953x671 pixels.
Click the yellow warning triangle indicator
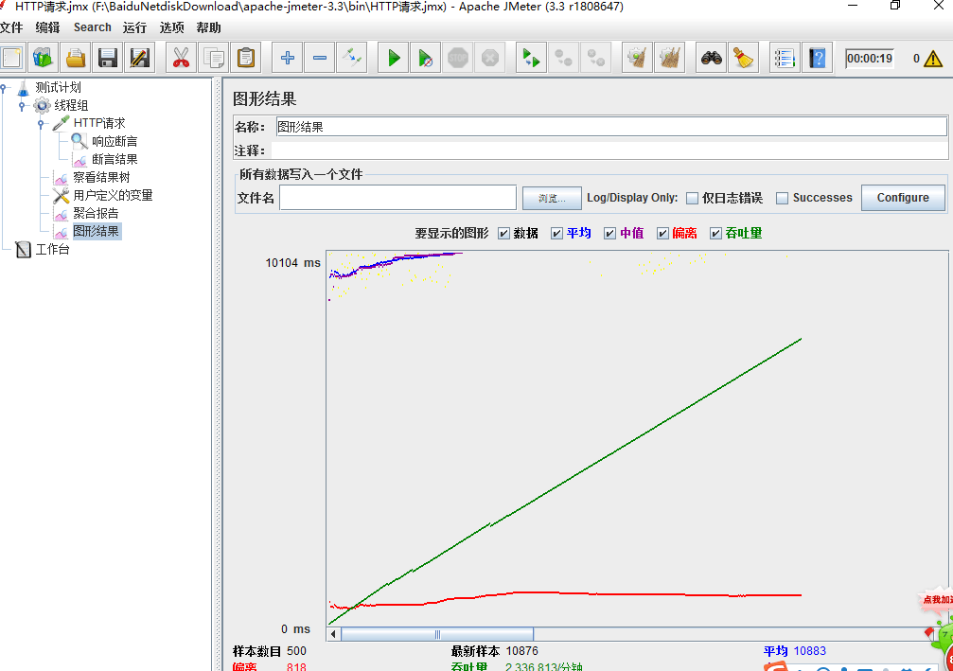coord(933,59)
